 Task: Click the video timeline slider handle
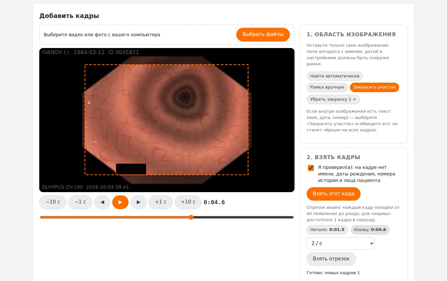click(x=191, y=217)
